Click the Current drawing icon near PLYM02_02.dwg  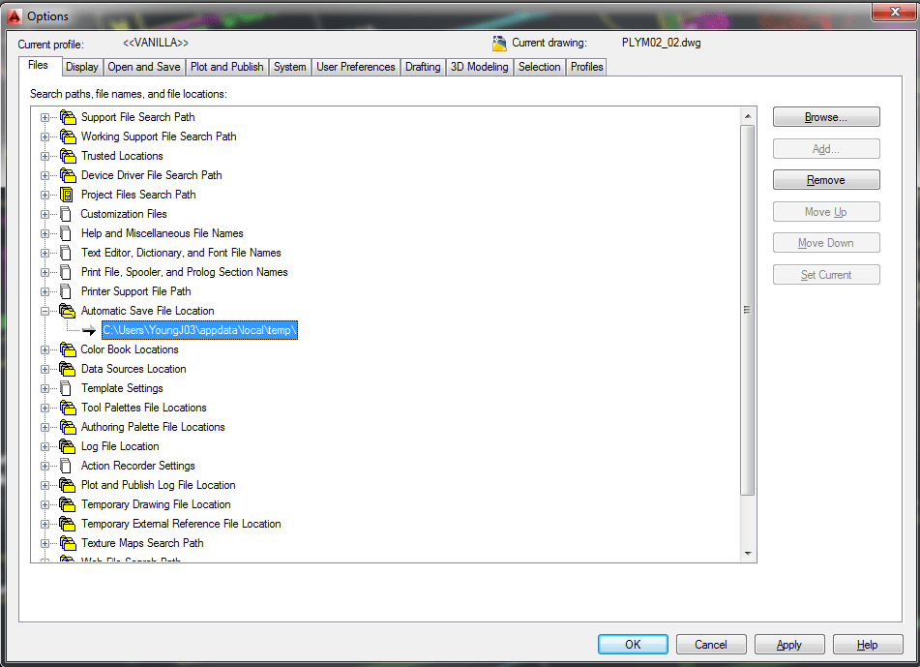pos(500,43)
